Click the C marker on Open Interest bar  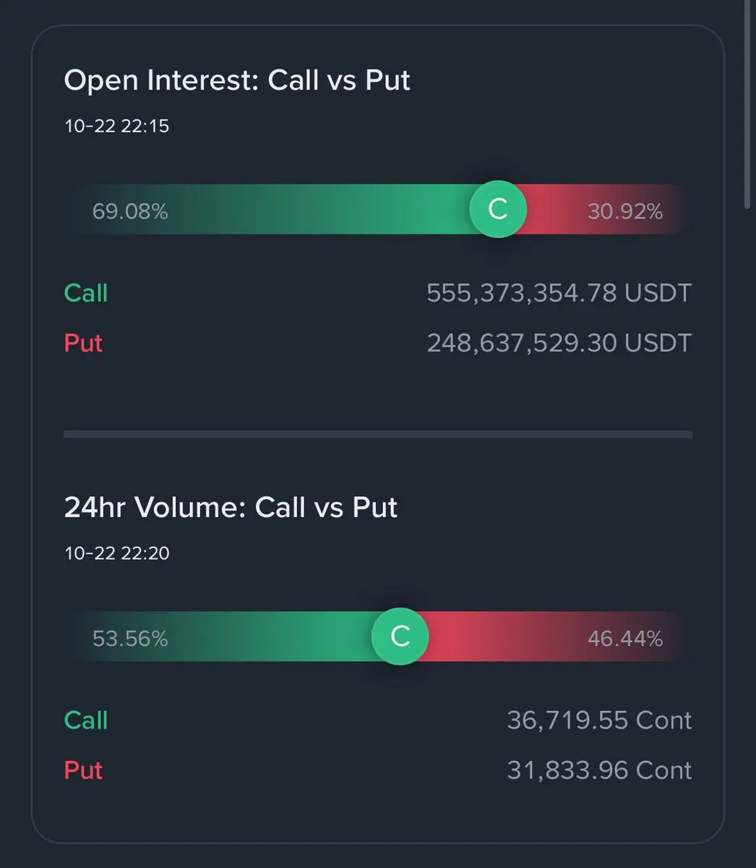pos(498,209)
